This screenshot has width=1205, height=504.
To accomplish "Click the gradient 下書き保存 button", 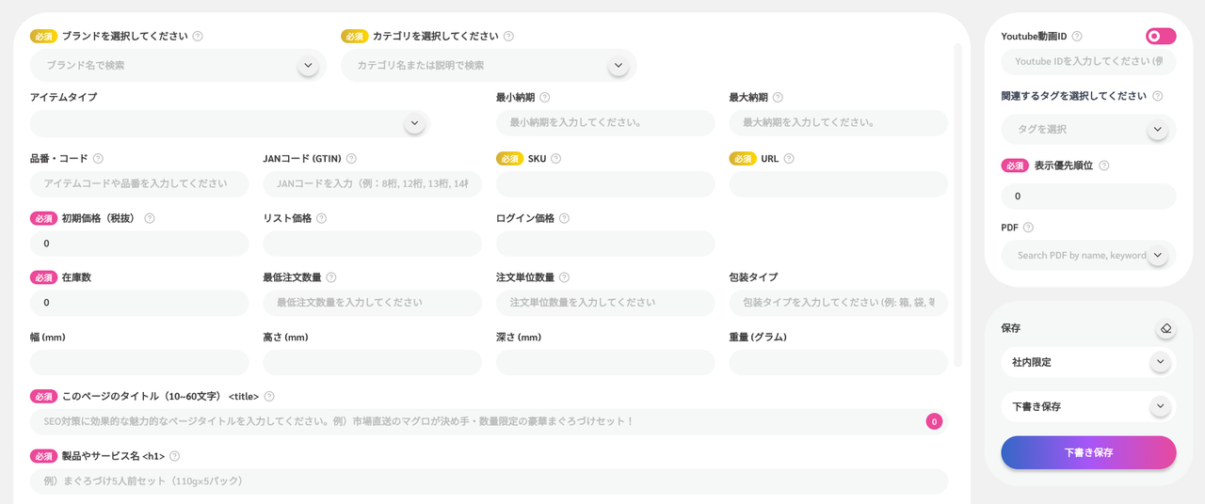I will coord(1088,452).
